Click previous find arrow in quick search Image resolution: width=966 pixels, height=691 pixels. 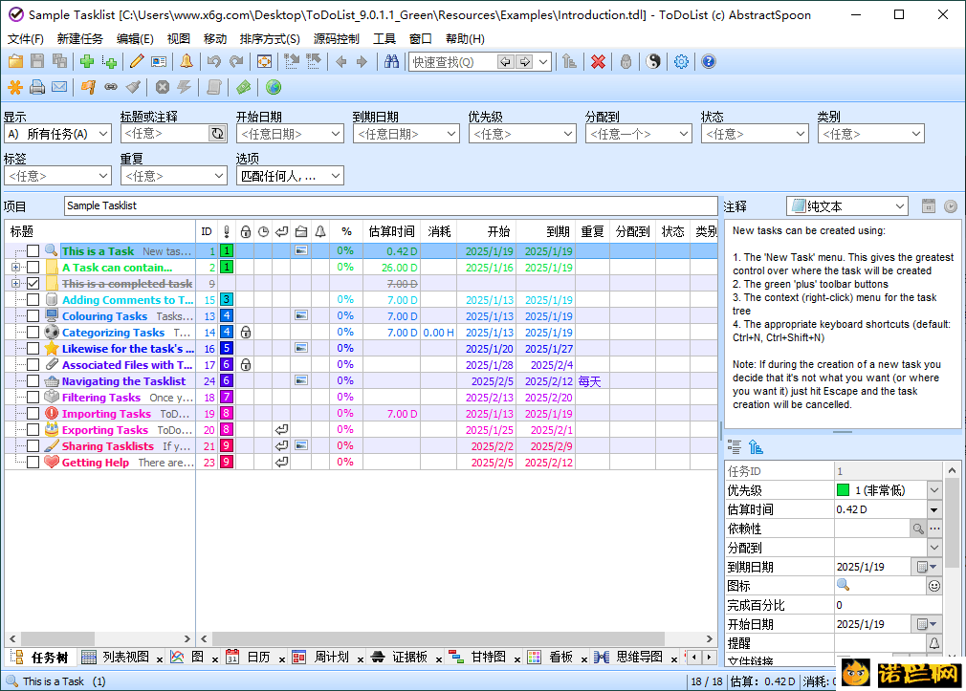tap(506, 61)
